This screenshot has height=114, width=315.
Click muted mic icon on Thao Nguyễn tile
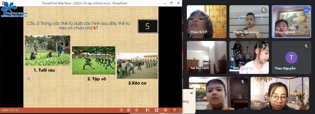(306, 46)
